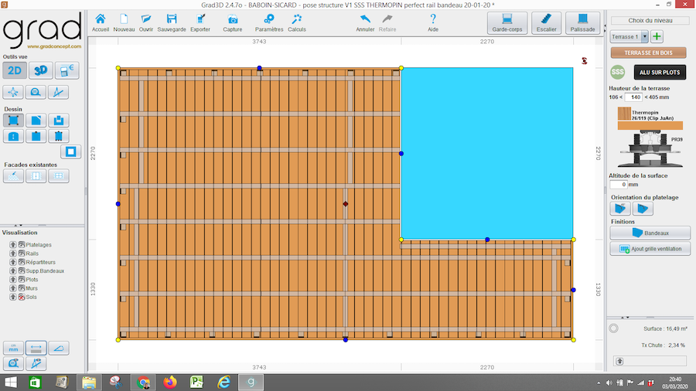The image size is (696, 391).
Task: Open Firefox from the taskbar
Action: click(x=170, y=382)
